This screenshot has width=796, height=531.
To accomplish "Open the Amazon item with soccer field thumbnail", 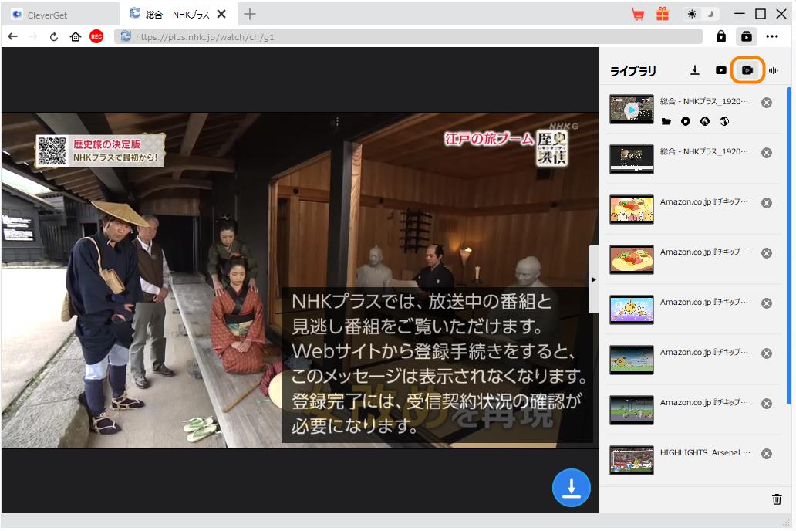I will click(x=632, y=410).
